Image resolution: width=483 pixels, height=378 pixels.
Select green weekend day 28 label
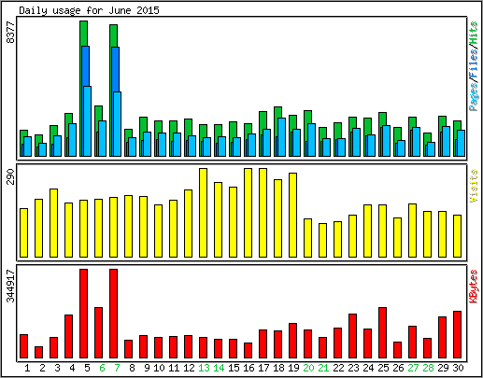[x=428, y=368]
